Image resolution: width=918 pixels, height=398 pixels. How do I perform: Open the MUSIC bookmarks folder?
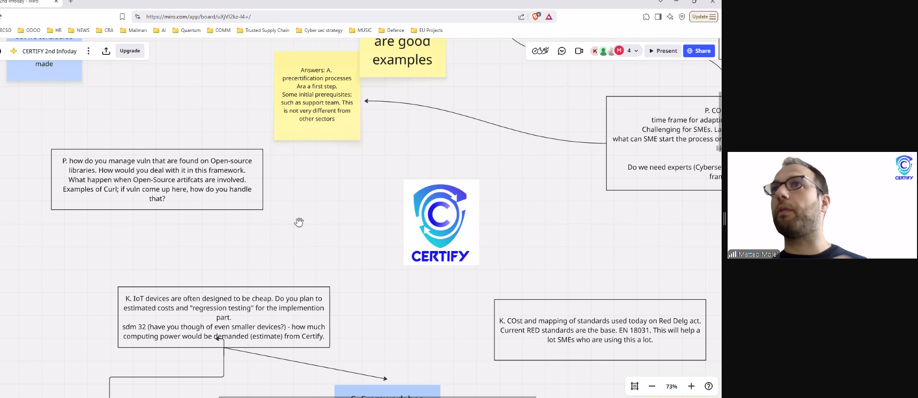(x=361, y=30)
